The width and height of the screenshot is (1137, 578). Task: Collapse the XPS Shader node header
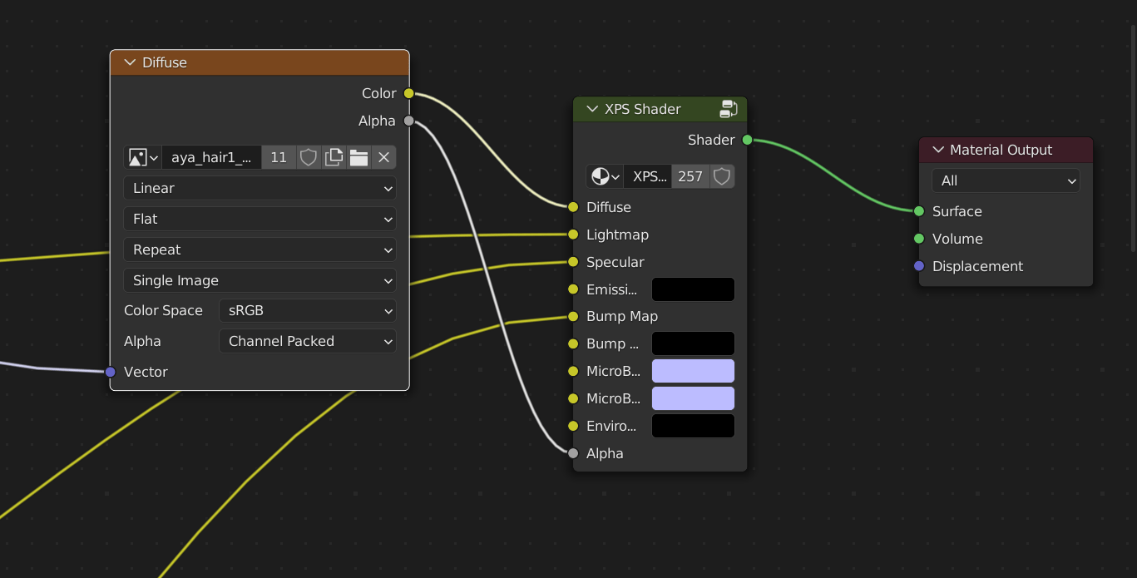[x=591, y=109]
